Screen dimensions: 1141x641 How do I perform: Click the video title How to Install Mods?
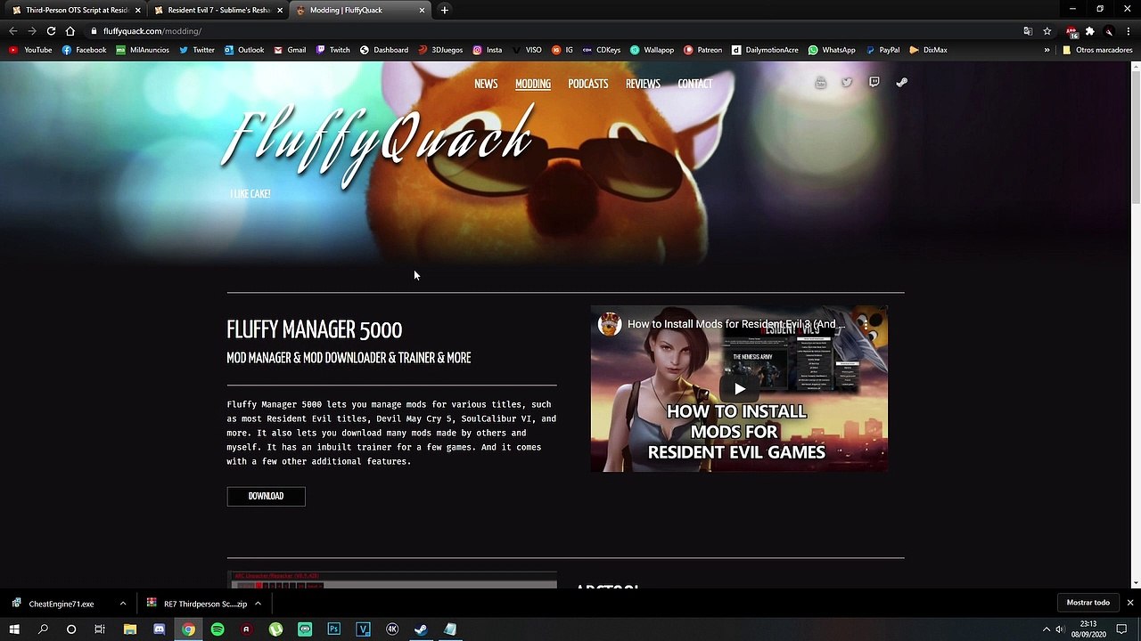[x=735, y=324]
